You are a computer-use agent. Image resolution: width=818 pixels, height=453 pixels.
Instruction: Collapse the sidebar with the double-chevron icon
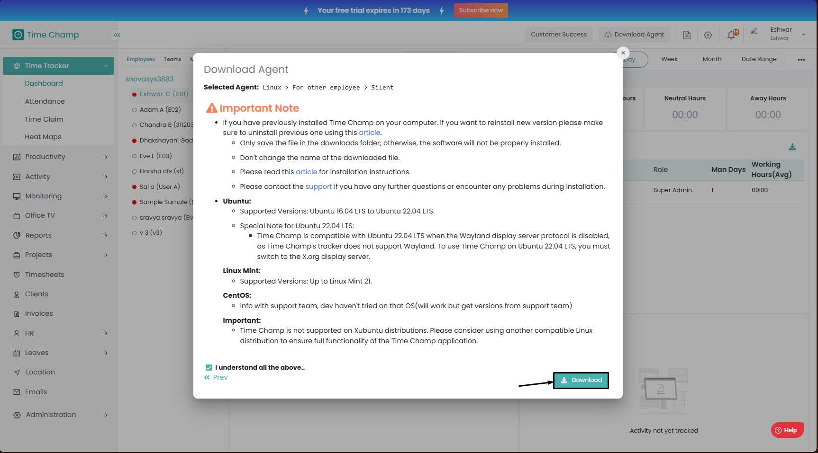(x=117, y=35)
